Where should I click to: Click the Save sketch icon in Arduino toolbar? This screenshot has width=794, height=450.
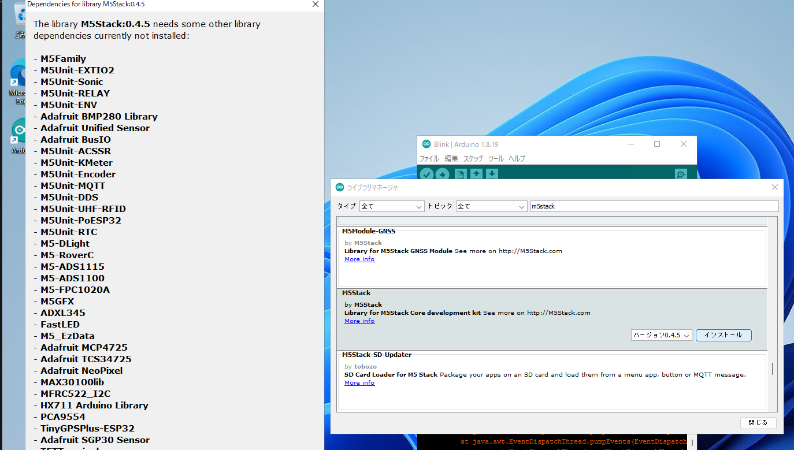click(x=492, y=174)
